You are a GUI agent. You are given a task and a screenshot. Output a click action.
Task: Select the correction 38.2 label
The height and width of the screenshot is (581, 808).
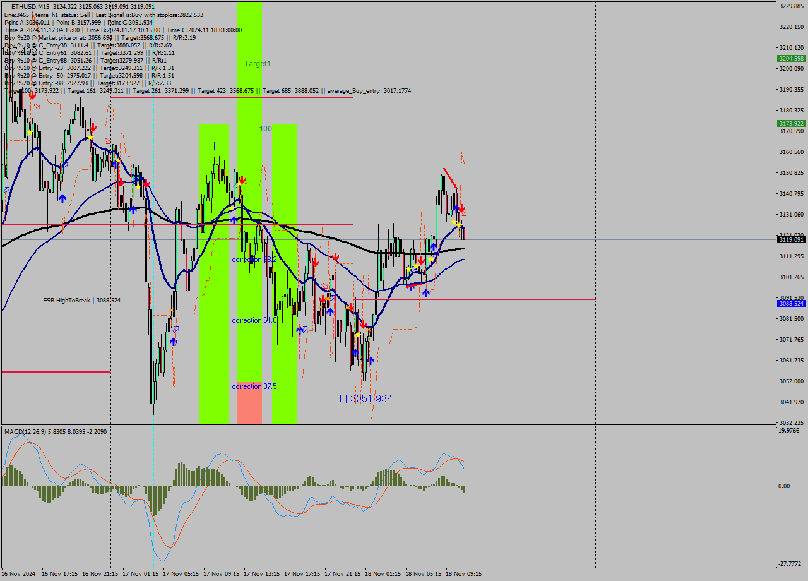pos(254,260)
